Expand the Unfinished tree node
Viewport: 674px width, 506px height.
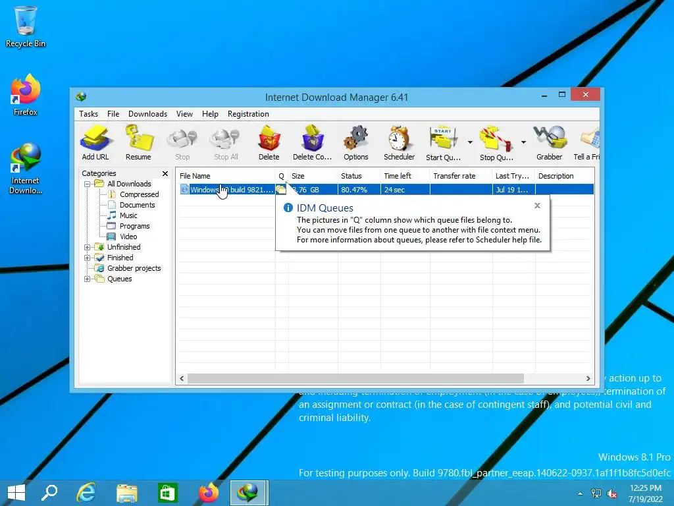pos(88,248)
